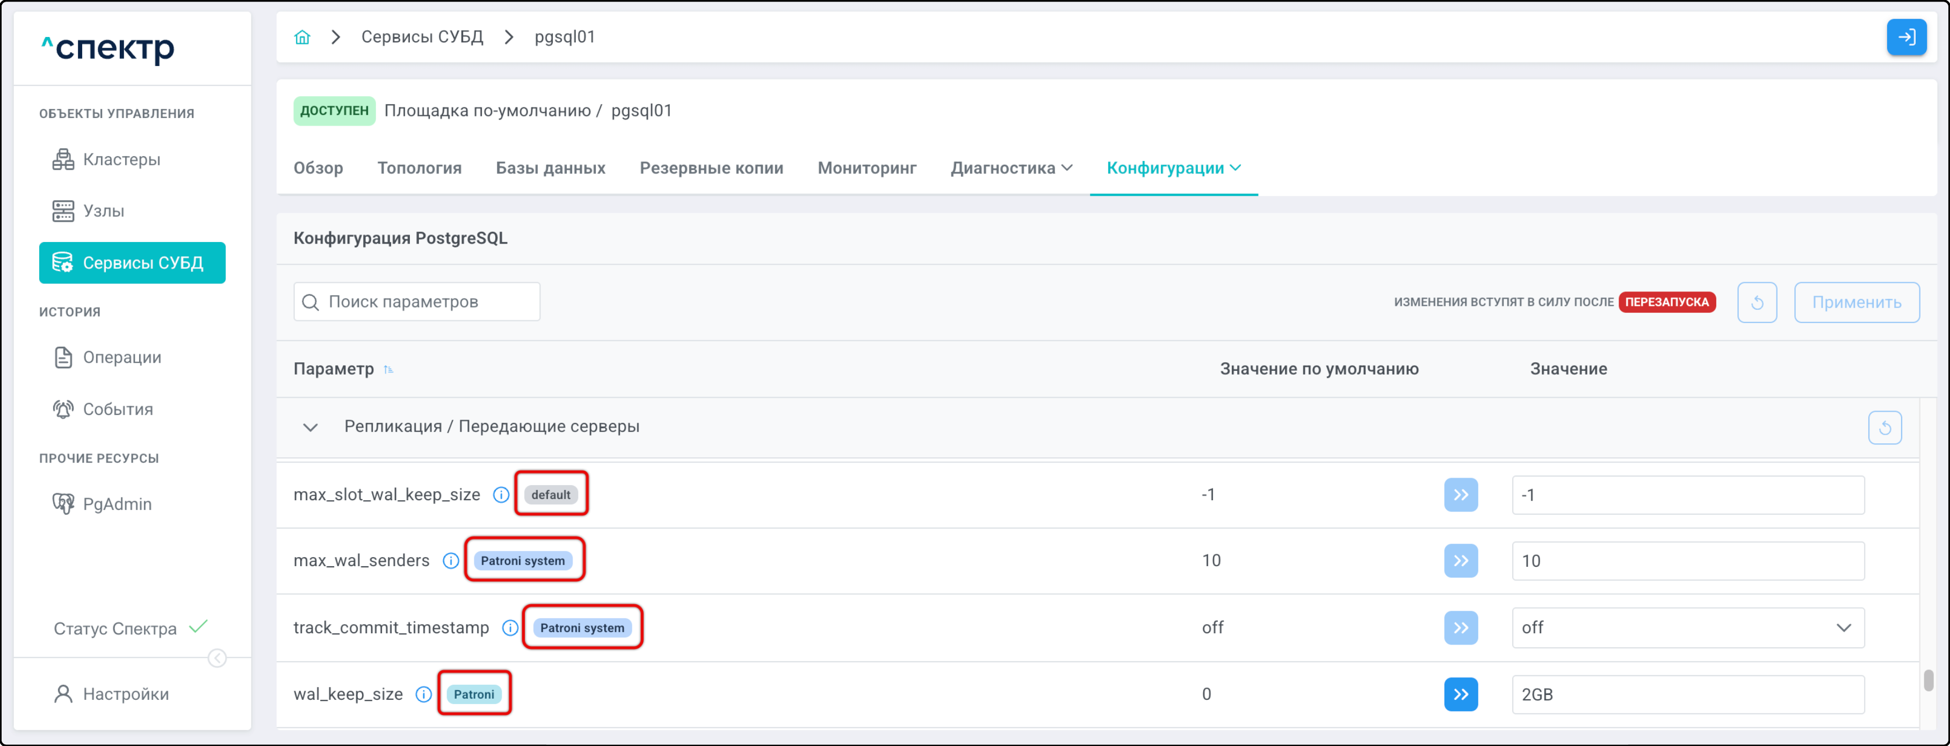Open Кластеры in the sidebar
Viewport: 1950px width, 746px height.
coord(121,159)
